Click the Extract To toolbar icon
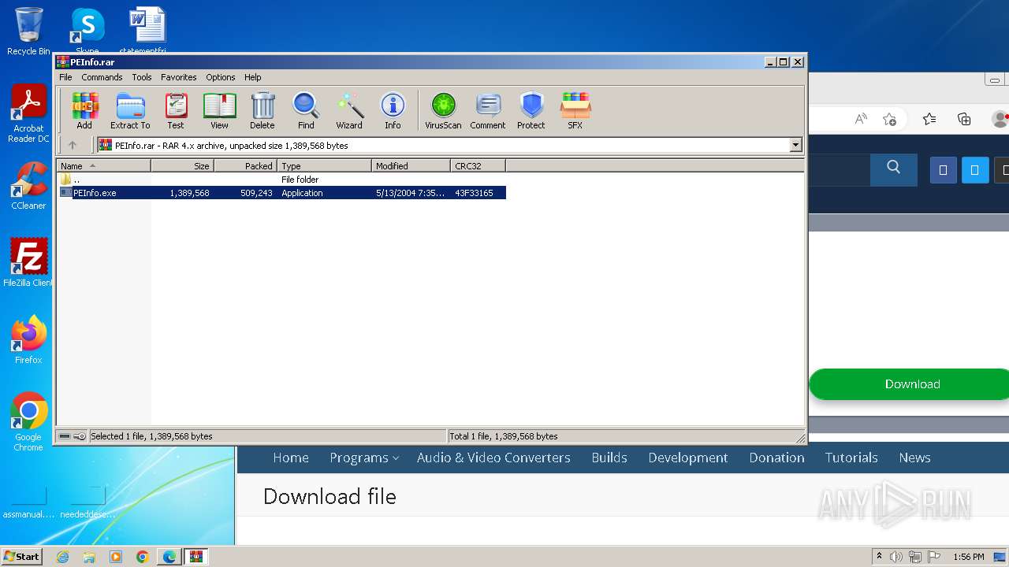The height and width of the screenshot is (567, 1009). (x=130, y=110)
